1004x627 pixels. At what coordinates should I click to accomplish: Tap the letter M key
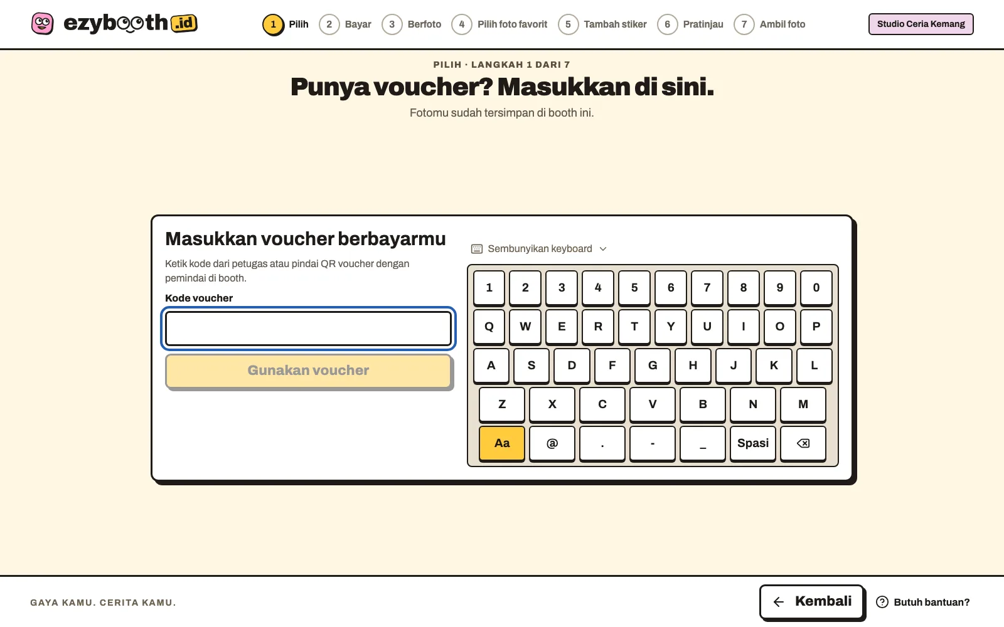click(803, 404)
